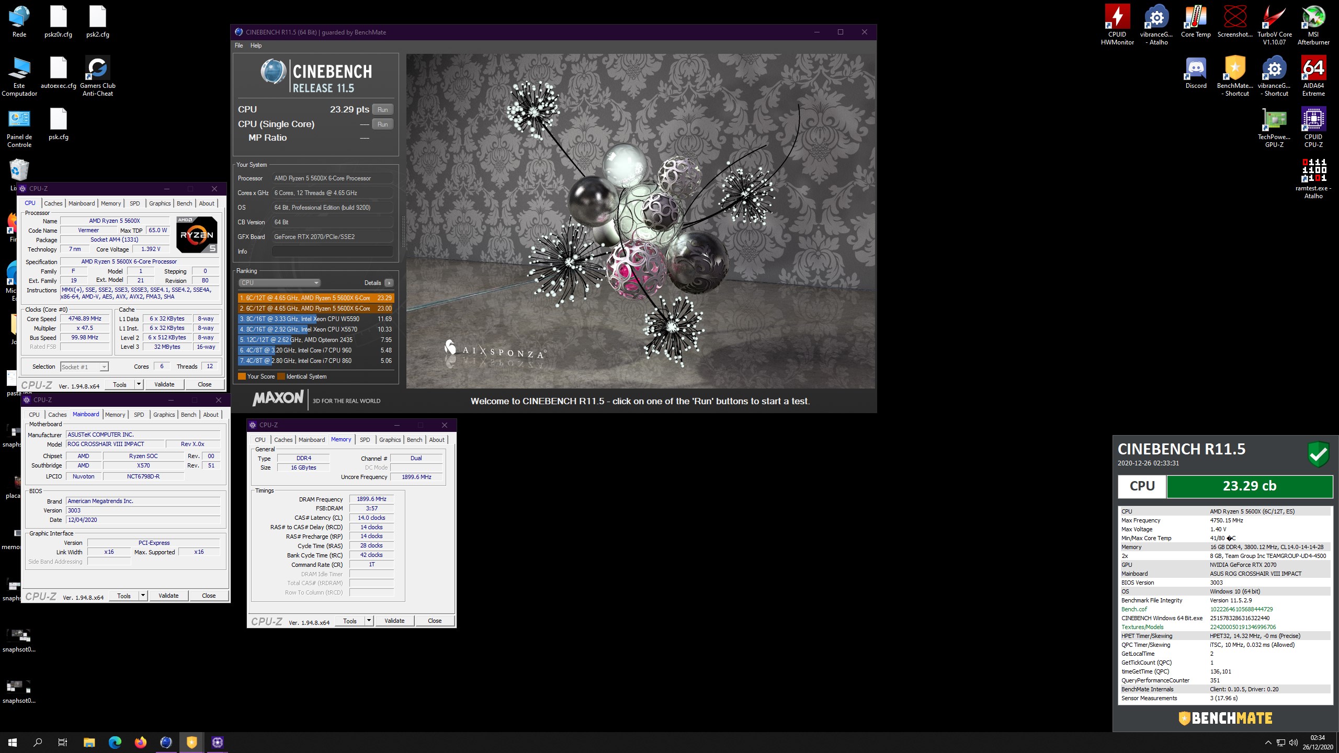Open pskz0r.cfg file icon
1339x753 pixels.
pyautogui.click(x=59, y=21)
